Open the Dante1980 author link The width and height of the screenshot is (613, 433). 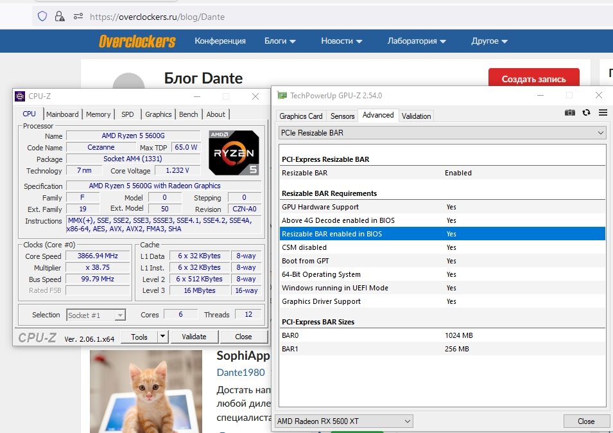(241, 373)
